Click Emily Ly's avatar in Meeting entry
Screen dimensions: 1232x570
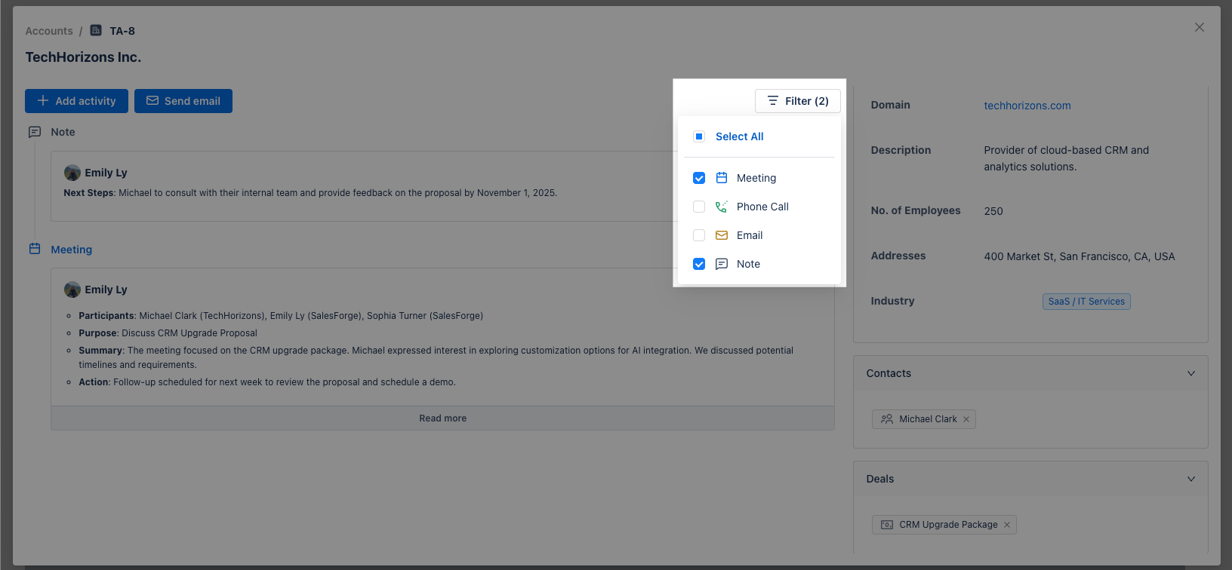point(72,290)
